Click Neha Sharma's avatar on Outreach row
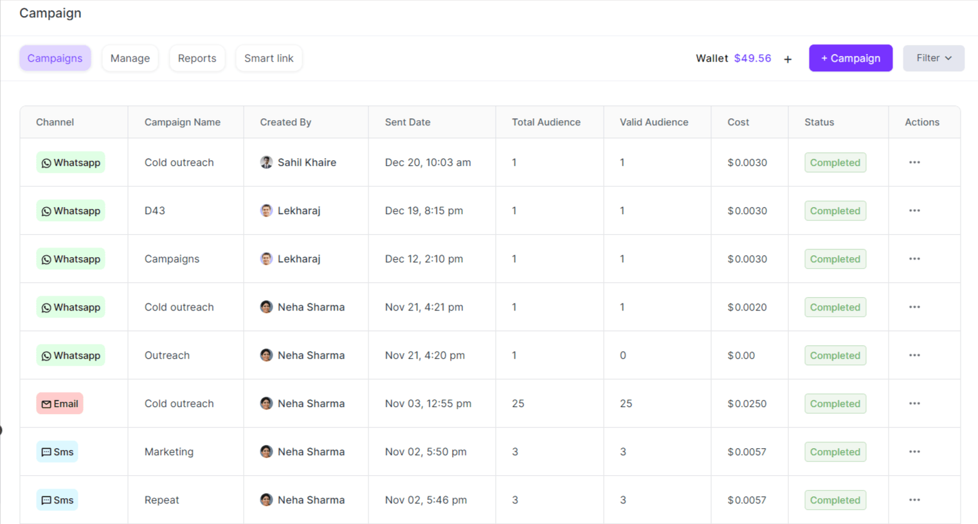The width and height of the screenshot is (978, 524). point(266,355)
